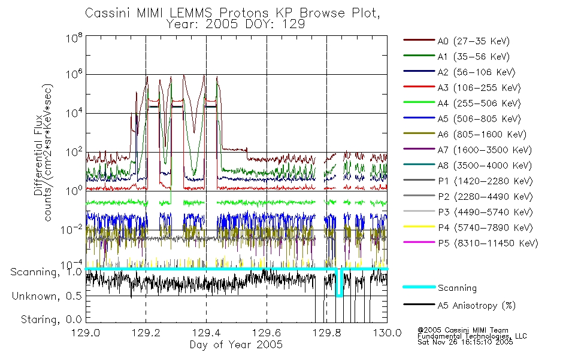Viewport: 569px width, 359px height.
Task: Click the A0 (27-35 KeV) legend label
Action: (x=473, y=41)
